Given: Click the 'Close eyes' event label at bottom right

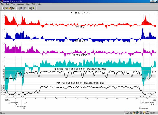Looking at the screenshot, I should pos(144,108).
